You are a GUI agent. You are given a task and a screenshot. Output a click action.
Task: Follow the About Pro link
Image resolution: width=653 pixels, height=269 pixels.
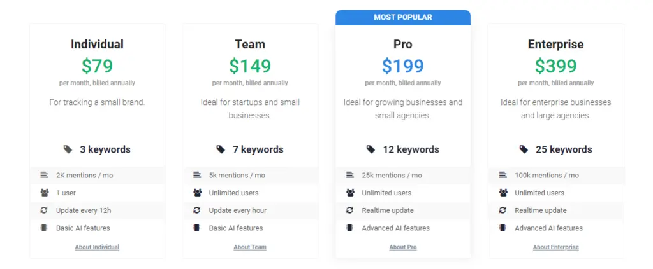point(403,247)
